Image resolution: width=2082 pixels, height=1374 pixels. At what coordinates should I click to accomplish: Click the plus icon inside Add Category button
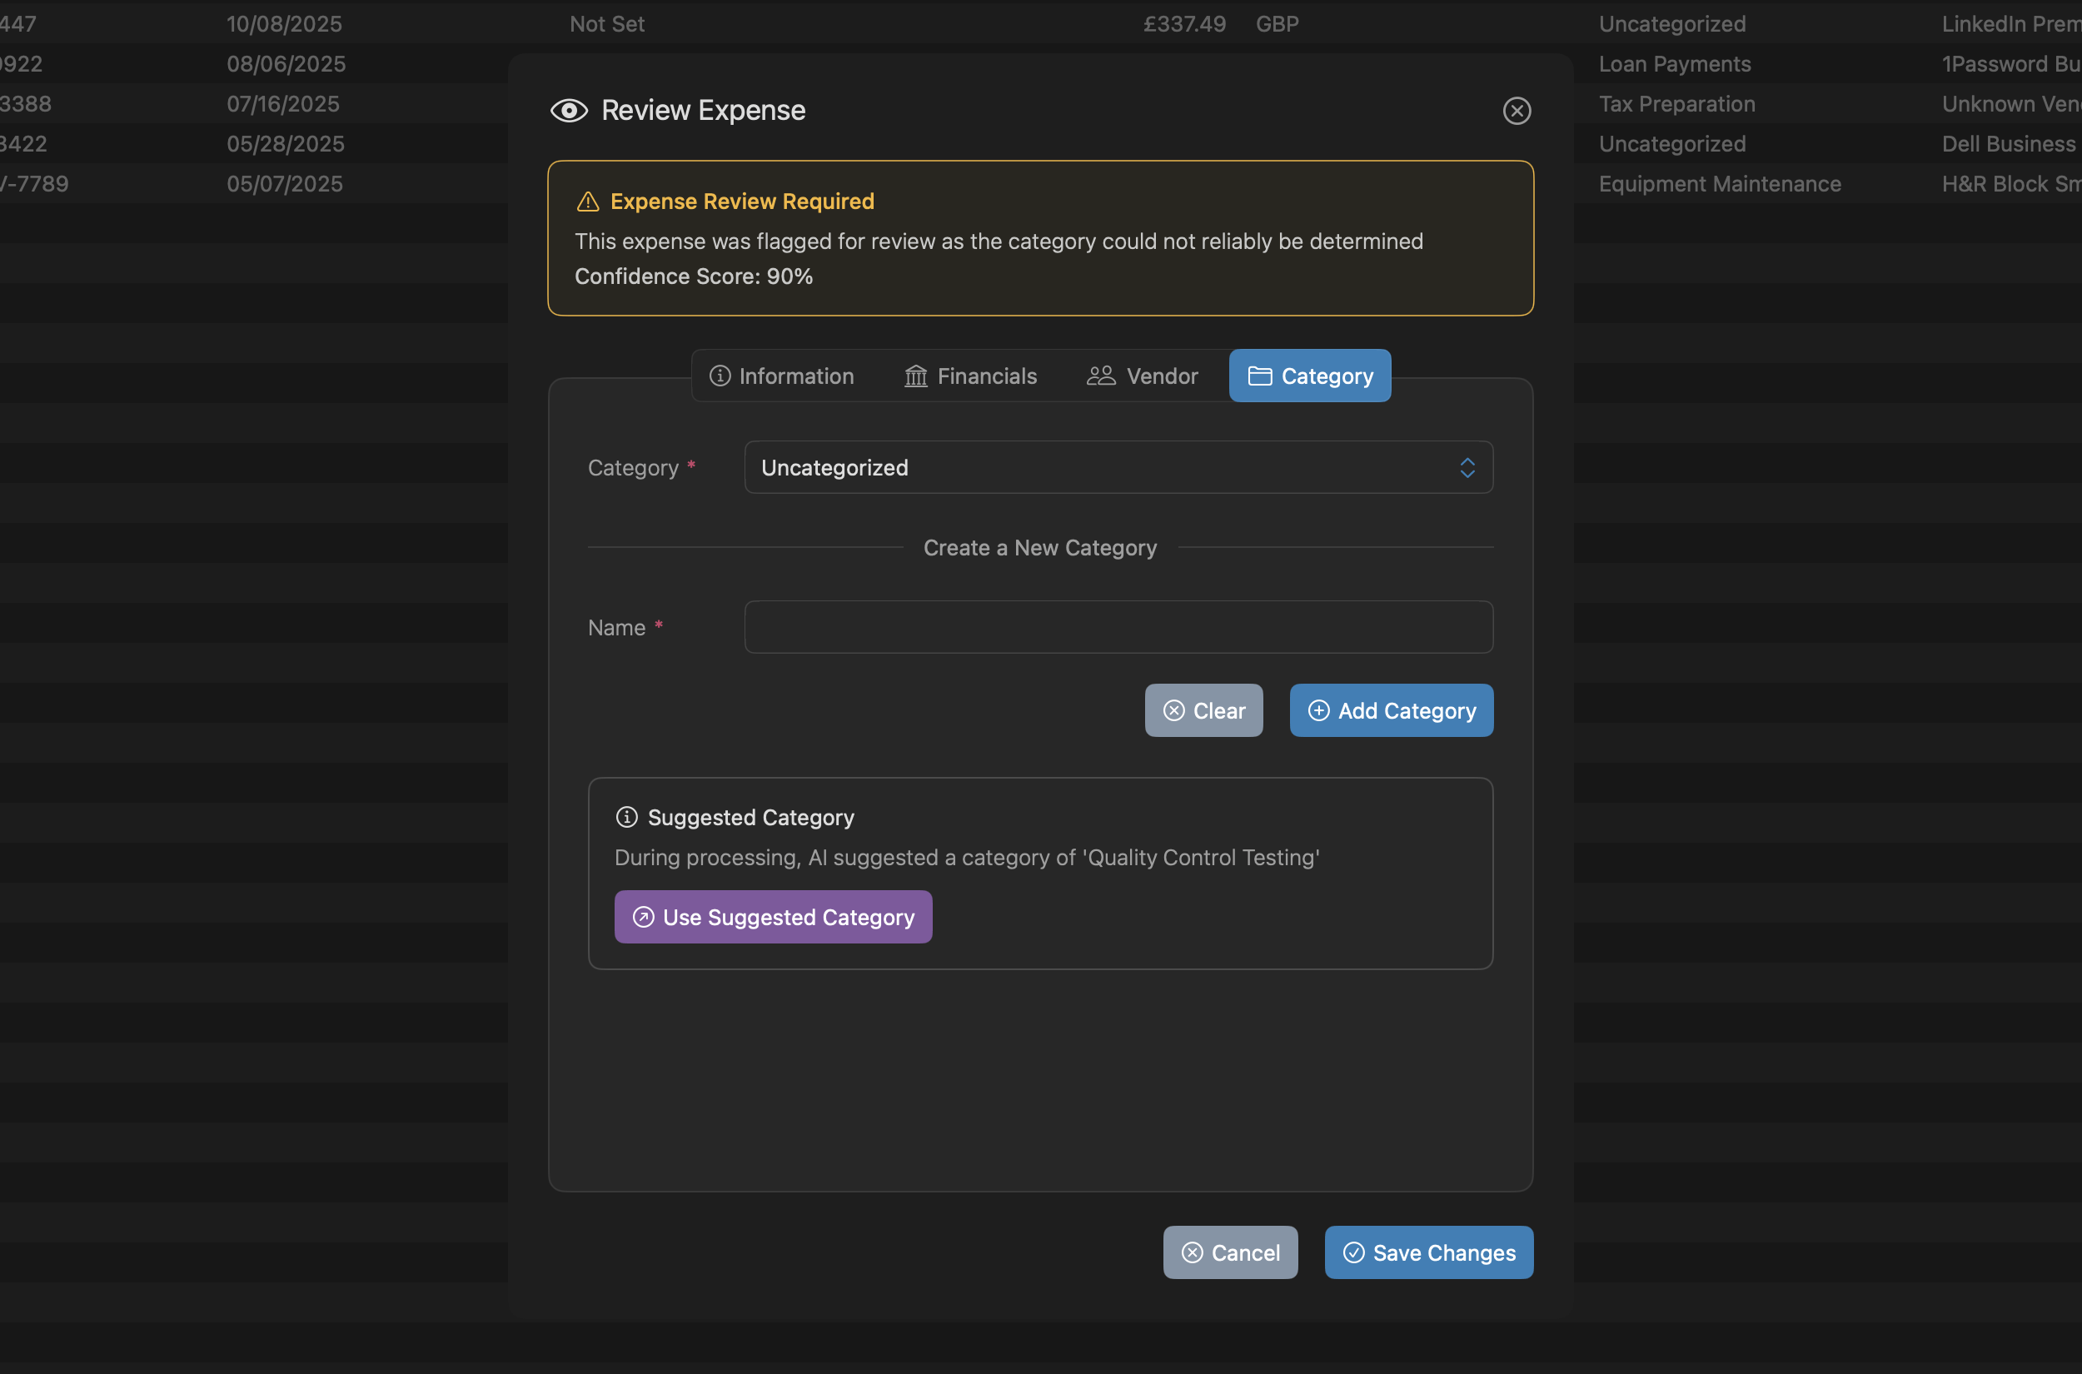click(x=1319, y=710)
